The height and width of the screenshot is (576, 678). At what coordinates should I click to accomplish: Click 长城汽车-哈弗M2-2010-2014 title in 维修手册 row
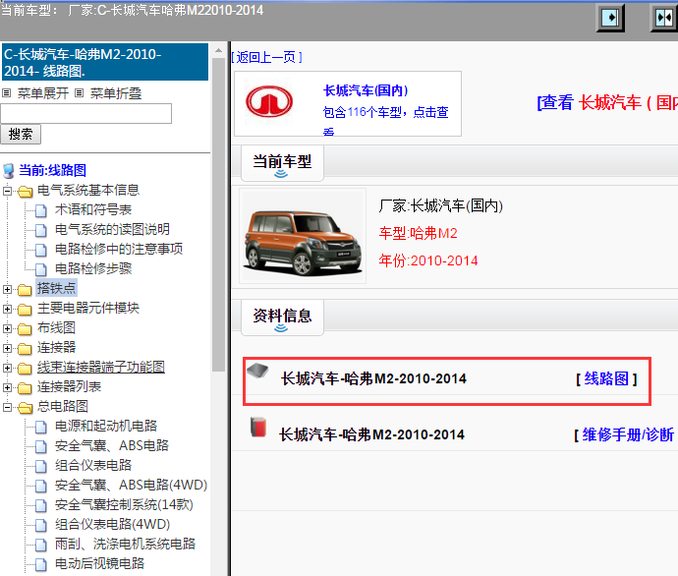click(371, 434)
